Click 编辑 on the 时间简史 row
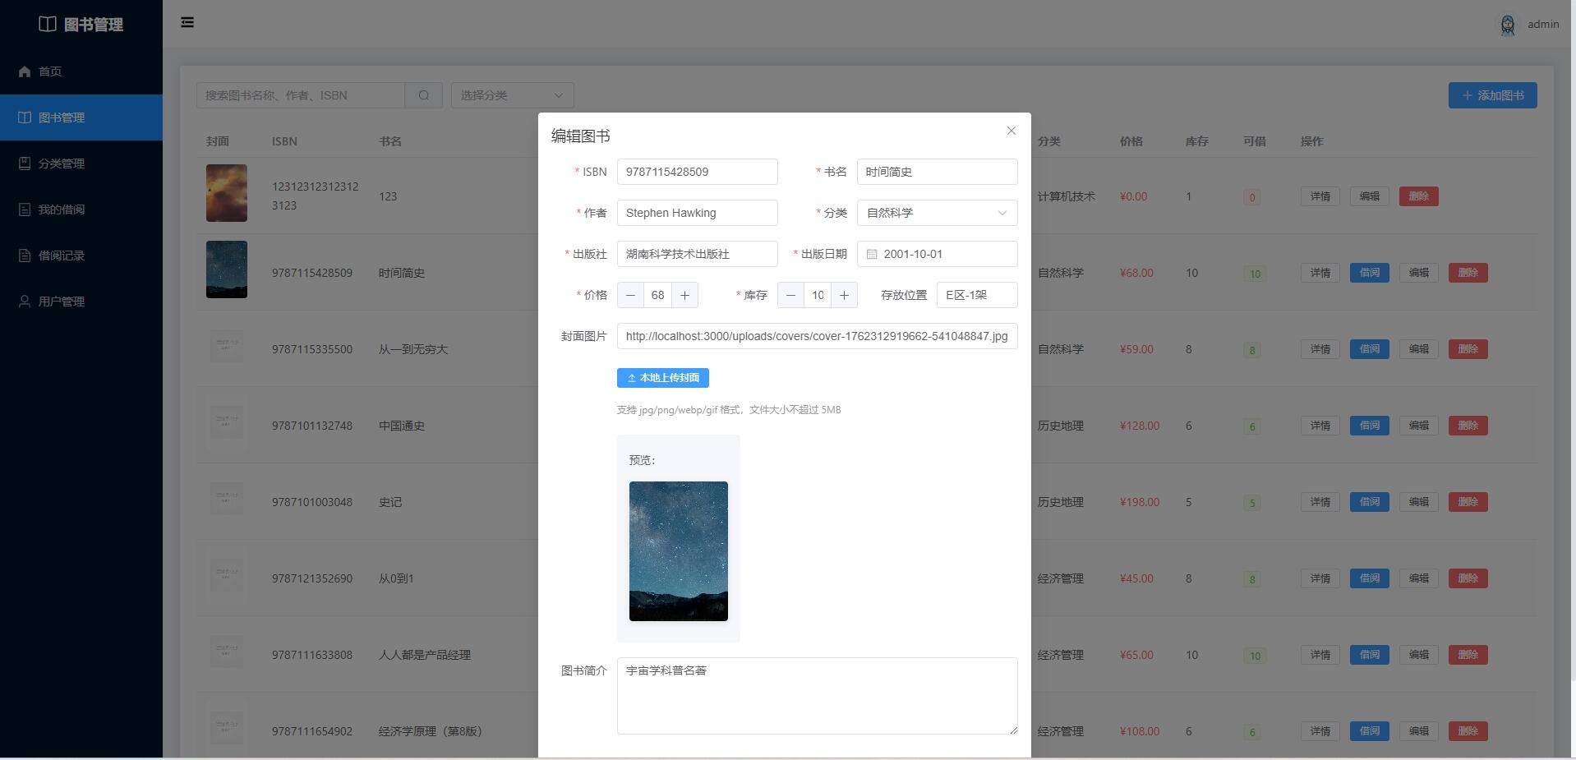 tap(1417, 273)
